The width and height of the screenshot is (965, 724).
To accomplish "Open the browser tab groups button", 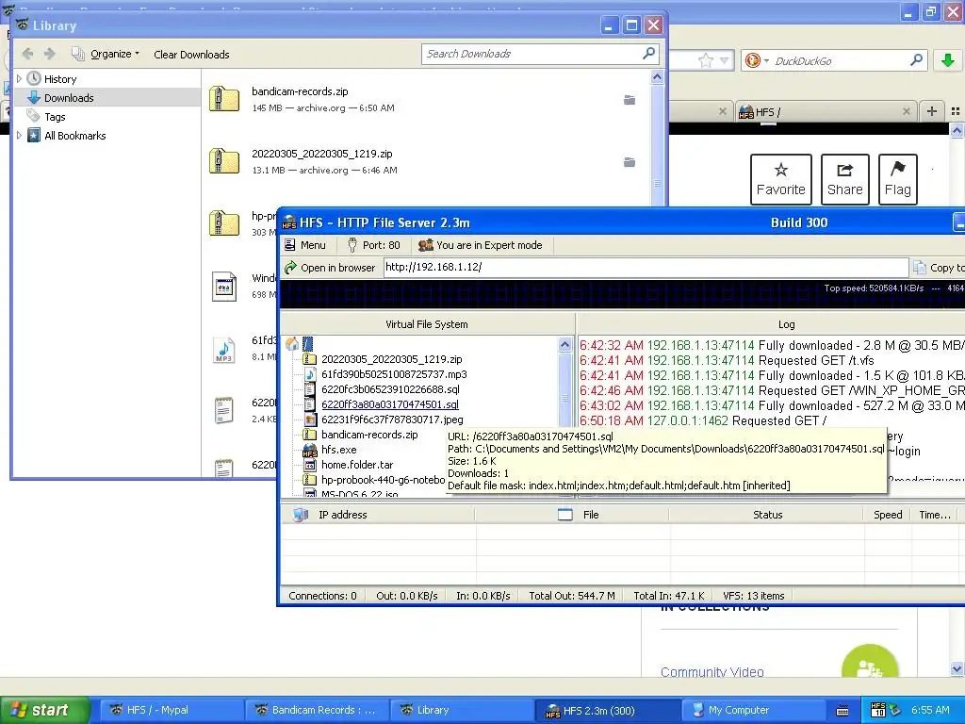I will pyautogui.click(x=956, y=111).
